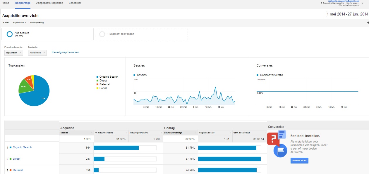Open the Home tab

5,3
